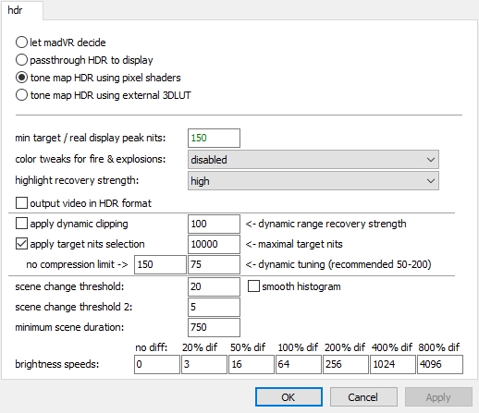Open the 'color tweaks for fire & explosions' dropdown

313,160
